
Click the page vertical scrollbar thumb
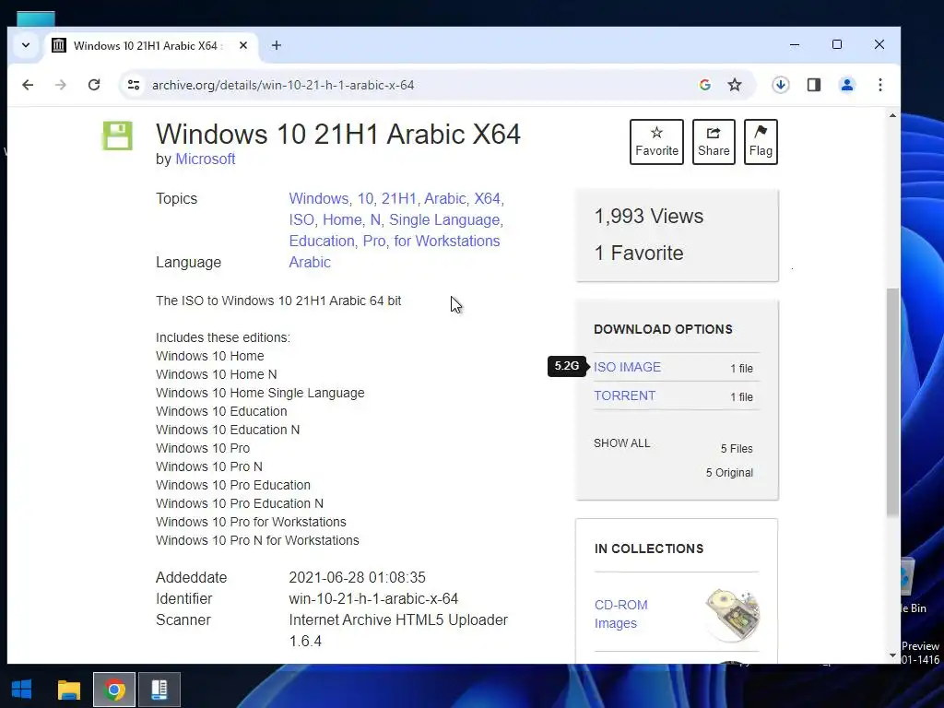click(892, 402)
